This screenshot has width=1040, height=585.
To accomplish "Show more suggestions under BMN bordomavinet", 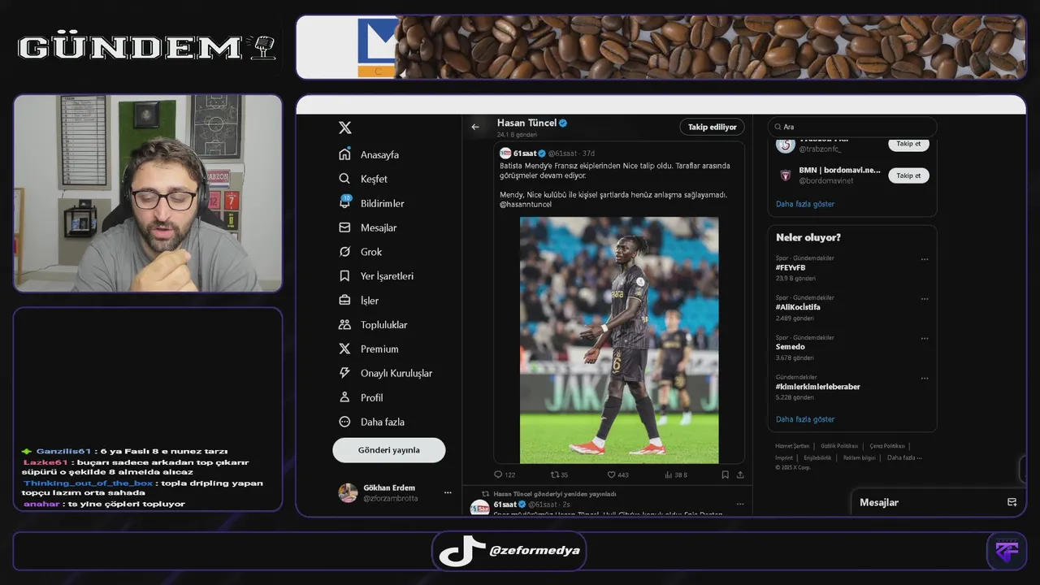I will point(805,204).
